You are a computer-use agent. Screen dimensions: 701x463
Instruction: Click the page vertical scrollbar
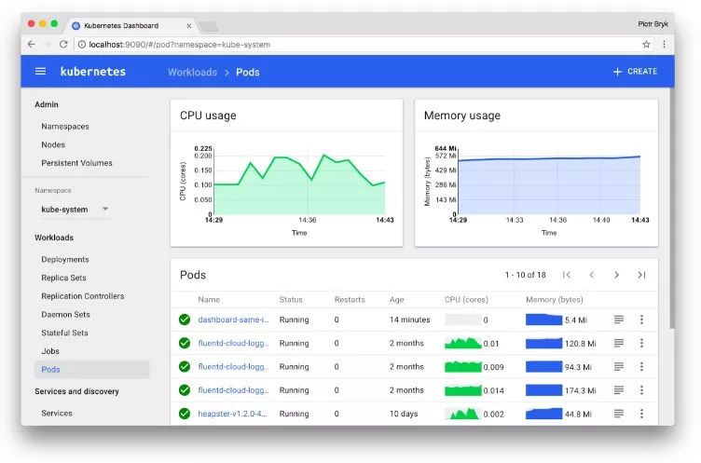pos(672,209)
